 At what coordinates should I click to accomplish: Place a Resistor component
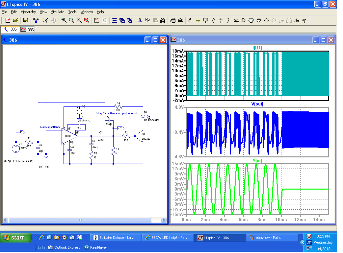tap(213, 20)
